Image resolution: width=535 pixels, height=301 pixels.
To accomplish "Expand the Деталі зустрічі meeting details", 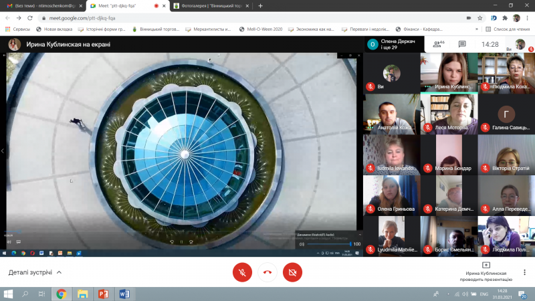I will click(35, 272).
